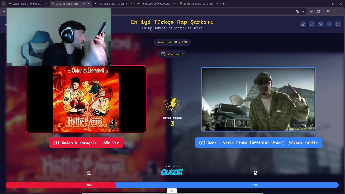This screenshot has height=194, width=345.
Task: Click the orange profile badge icon
Action: coord(334,11)
